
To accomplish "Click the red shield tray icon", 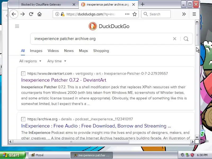I will 192,155.
